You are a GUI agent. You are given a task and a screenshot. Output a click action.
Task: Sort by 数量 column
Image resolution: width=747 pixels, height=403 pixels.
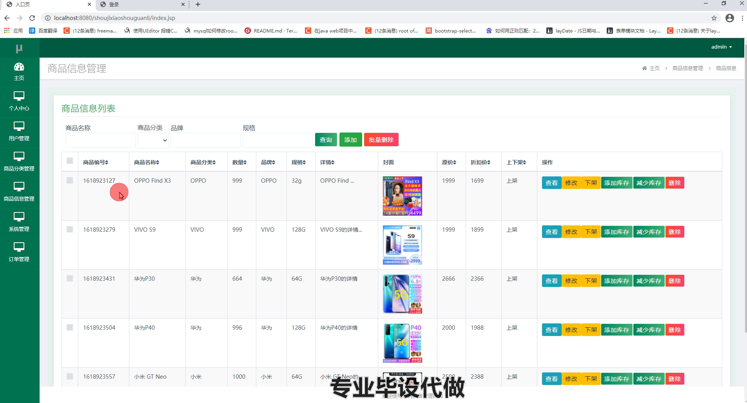(239, 162)
